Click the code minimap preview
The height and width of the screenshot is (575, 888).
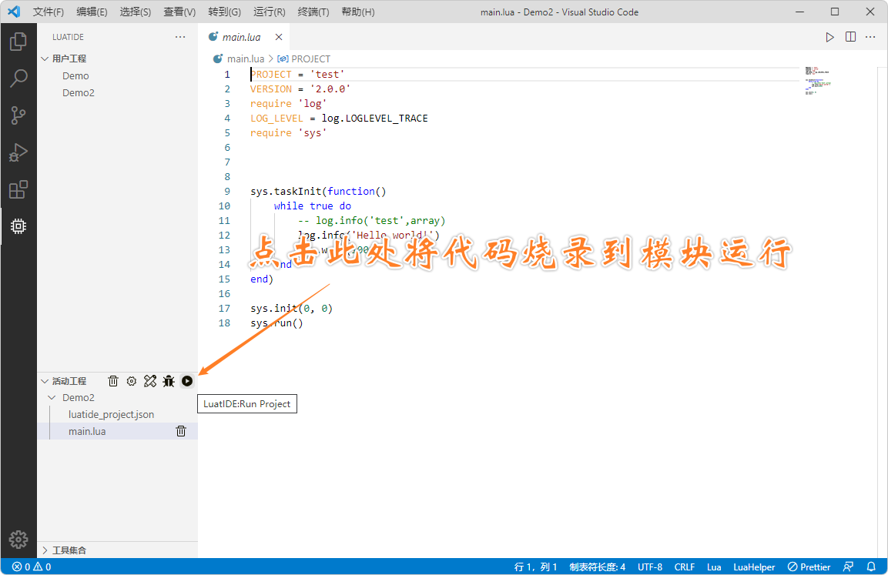pyautogui.click(x=818, y=81)
